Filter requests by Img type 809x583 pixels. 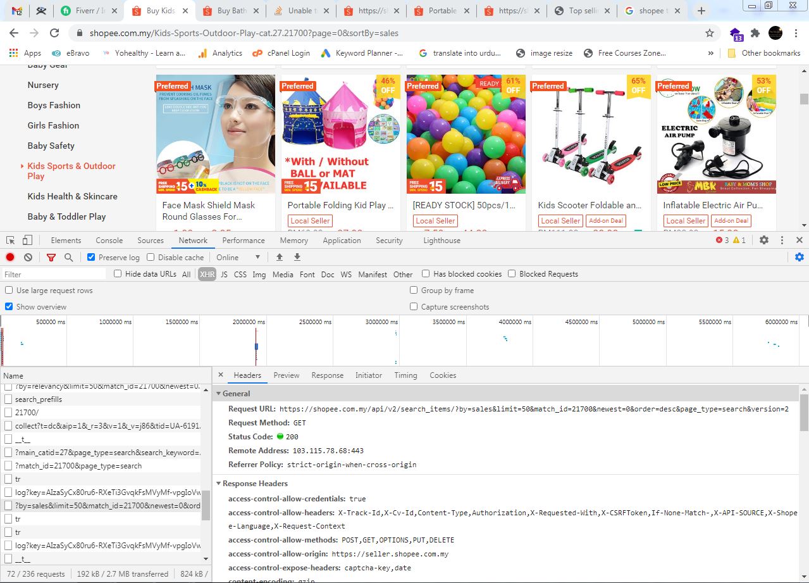[259, 274]
